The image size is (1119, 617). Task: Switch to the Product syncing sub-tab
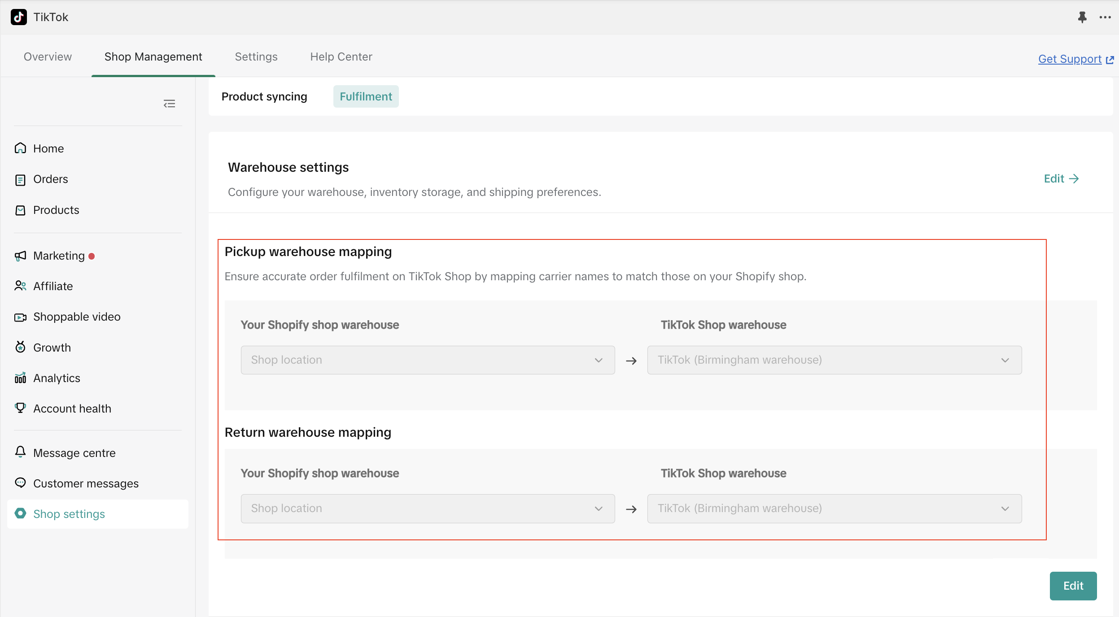[x=264, y=96]
